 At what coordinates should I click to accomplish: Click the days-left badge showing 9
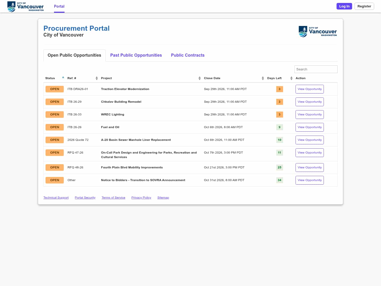tap(279, 127)
